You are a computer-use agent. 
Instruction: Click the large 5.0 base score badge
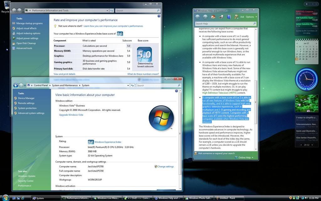pos(145,54)
